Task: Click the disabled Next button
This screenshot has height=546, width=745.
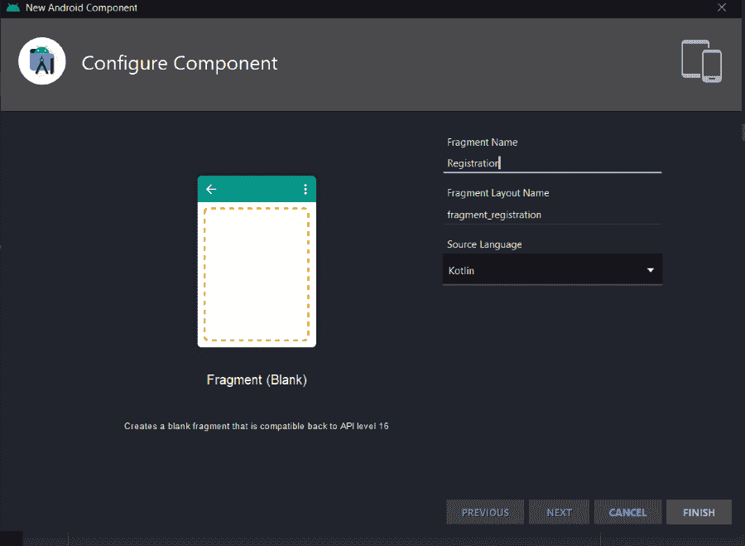Action: (x=559, y=512)
